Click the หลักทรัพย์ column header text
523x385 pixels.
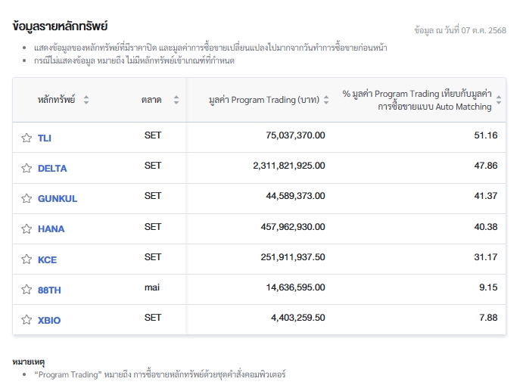point(57,100)
